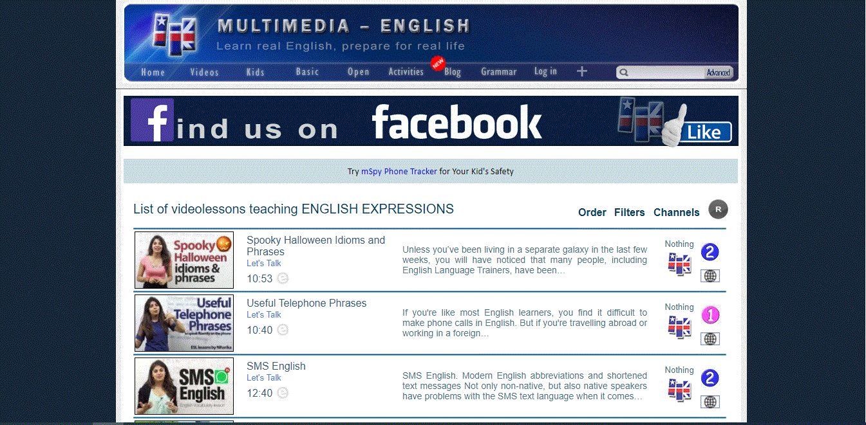Click Nothing label in Useful Telephone Phrases row

pyautogui.click(x=679, y=307)
